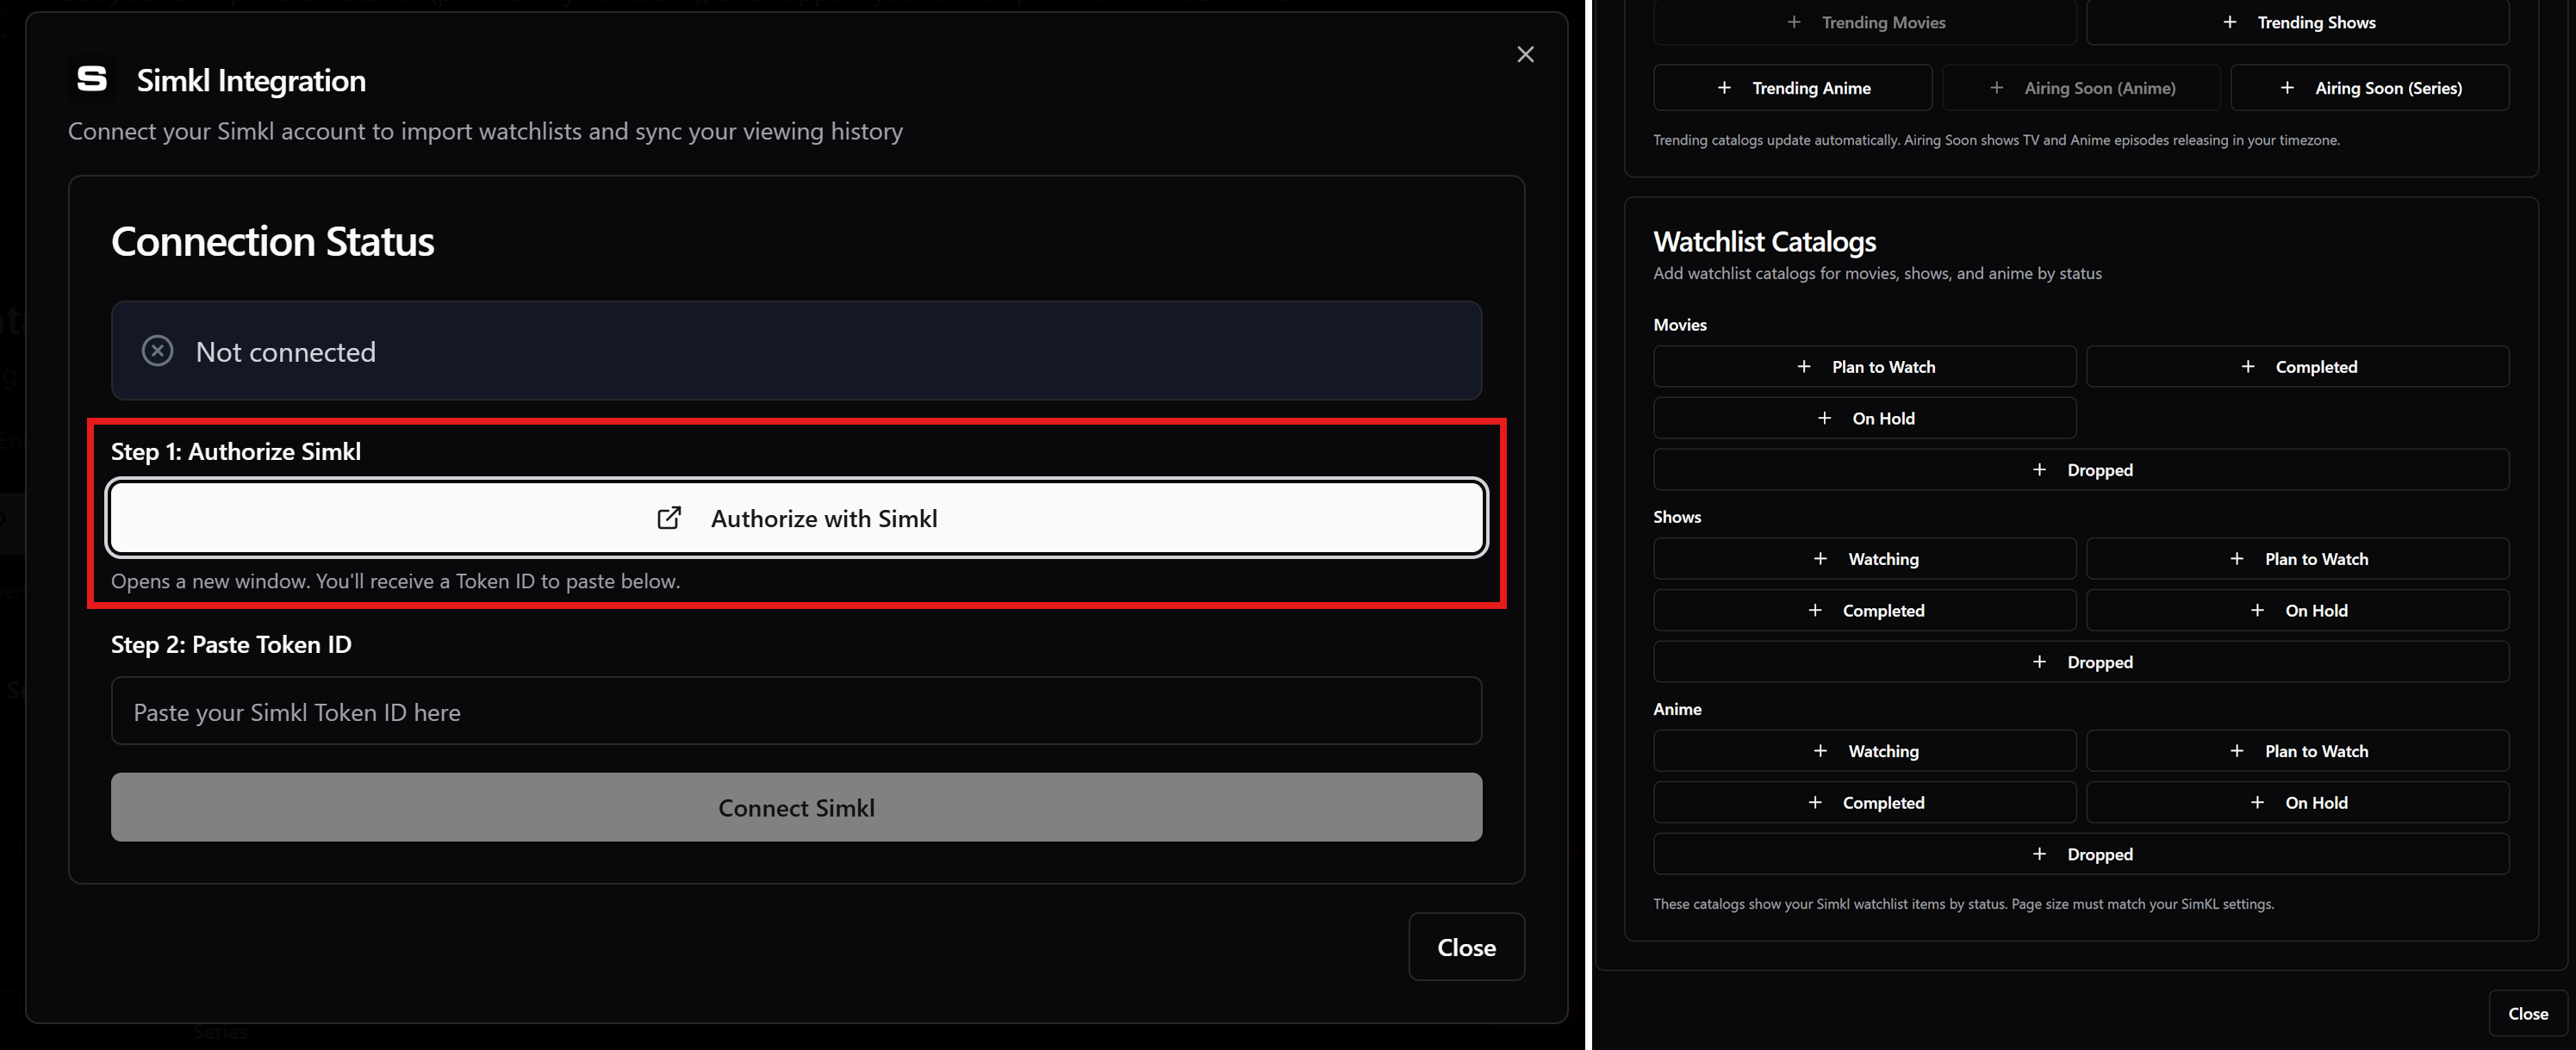Add Shows Watching catalog
Screen dimensions: 2576x1050
(x=1864, y=559)
